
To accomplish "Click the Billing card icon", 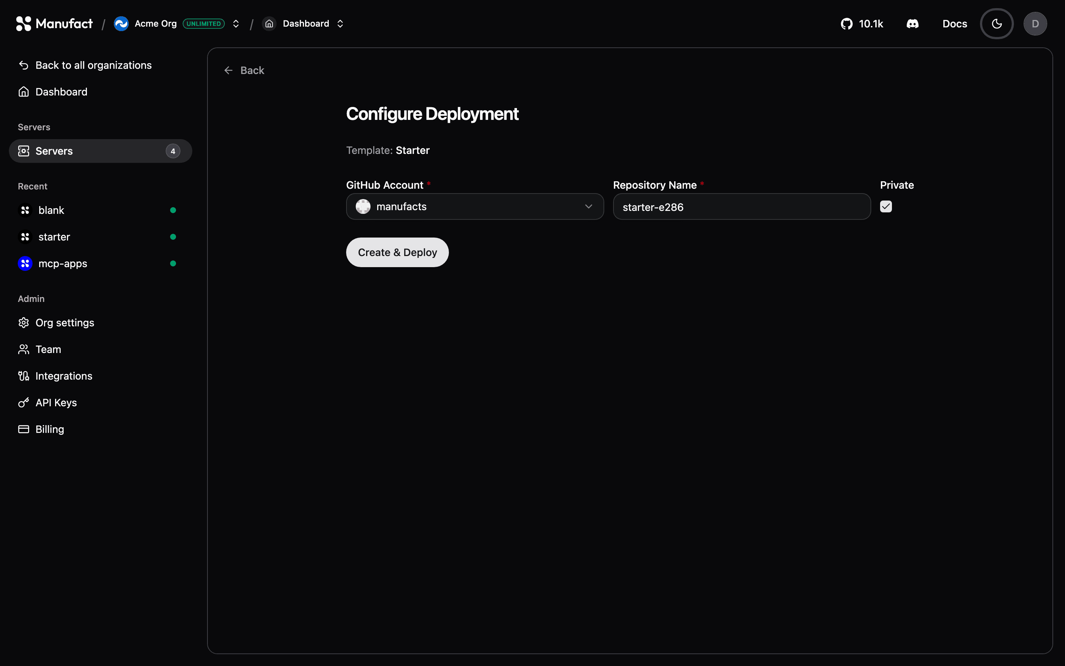I will (24, 429).
